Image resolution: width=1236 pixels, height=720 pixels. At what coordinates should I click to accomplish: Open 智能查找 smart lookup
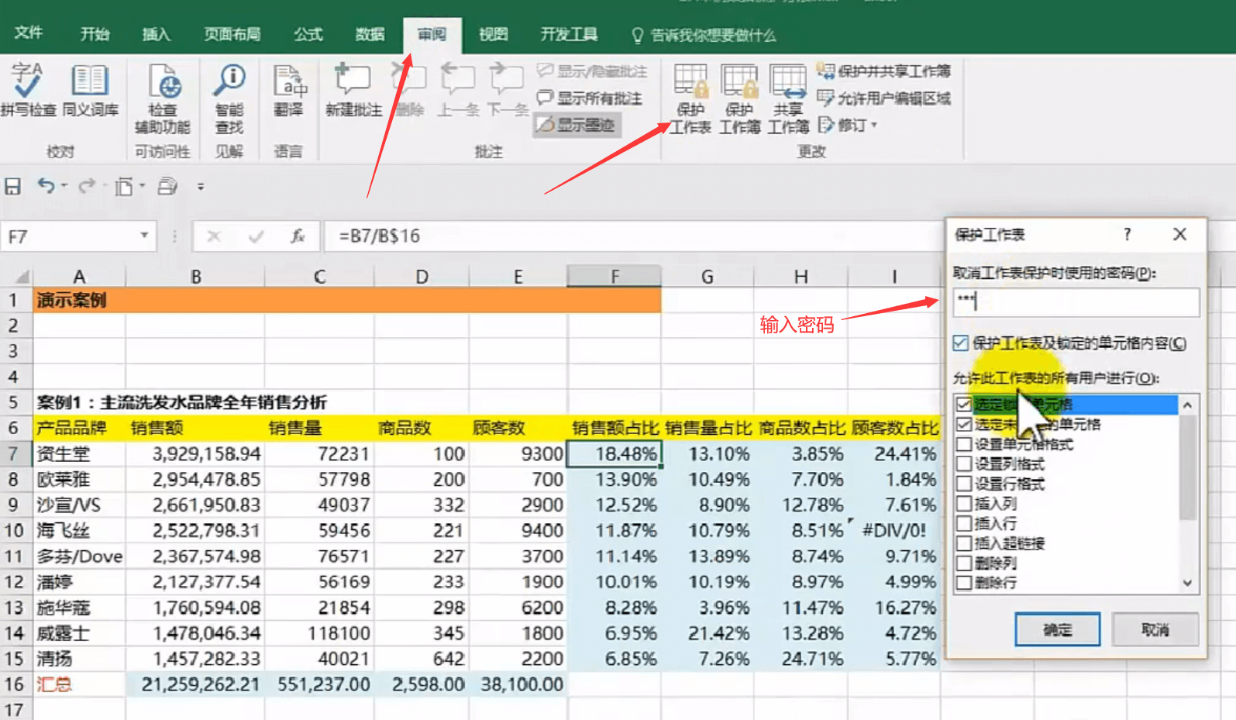click(229, 98)
